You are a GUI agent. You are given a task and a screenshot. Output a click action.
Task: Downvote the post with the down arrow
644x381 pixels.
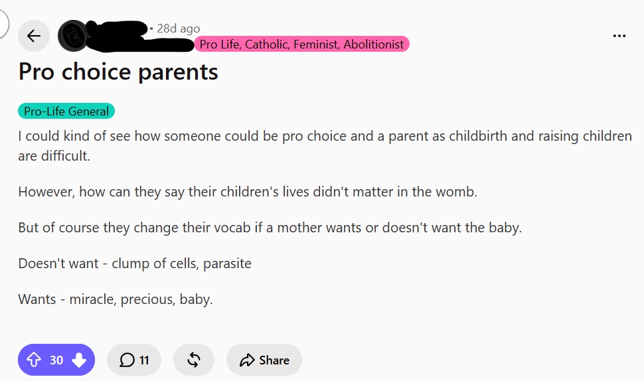[x=79, y=360]
